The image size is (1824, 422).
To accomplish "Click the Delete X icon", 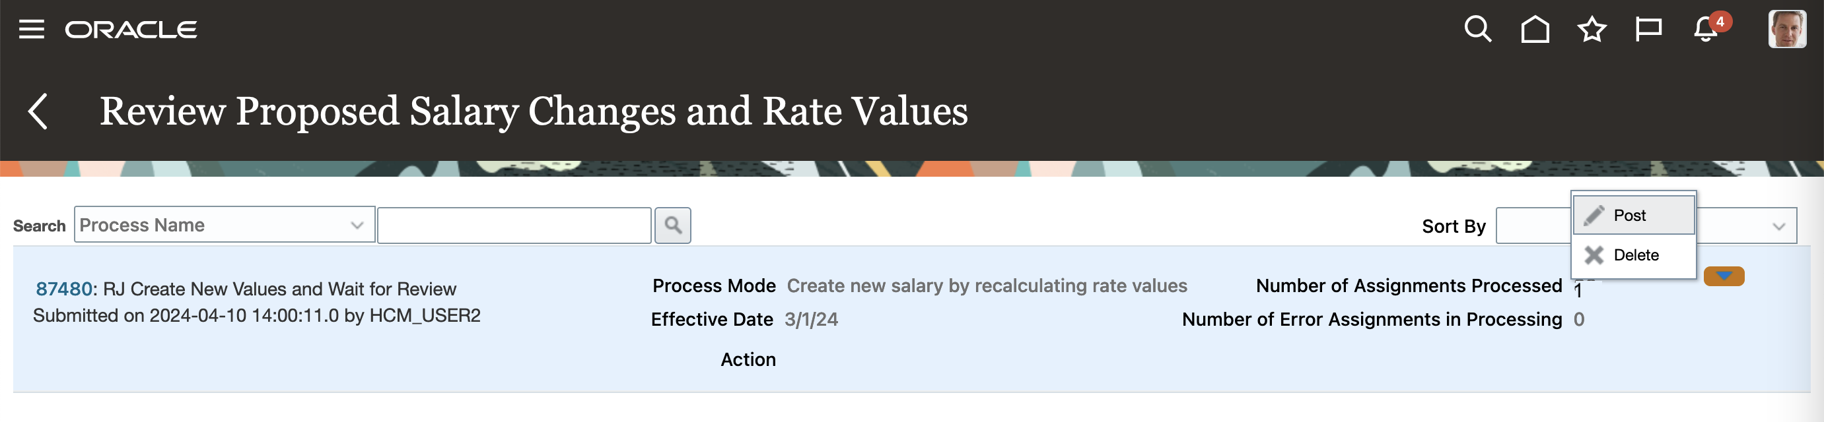I will coord(1594,255).
